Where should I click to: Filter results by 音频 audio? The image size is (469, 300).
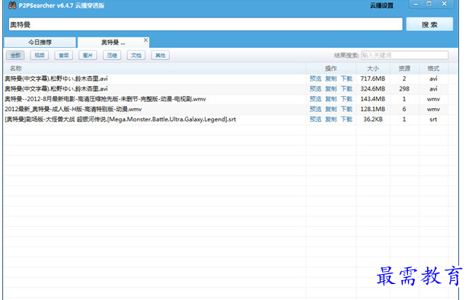64,56
